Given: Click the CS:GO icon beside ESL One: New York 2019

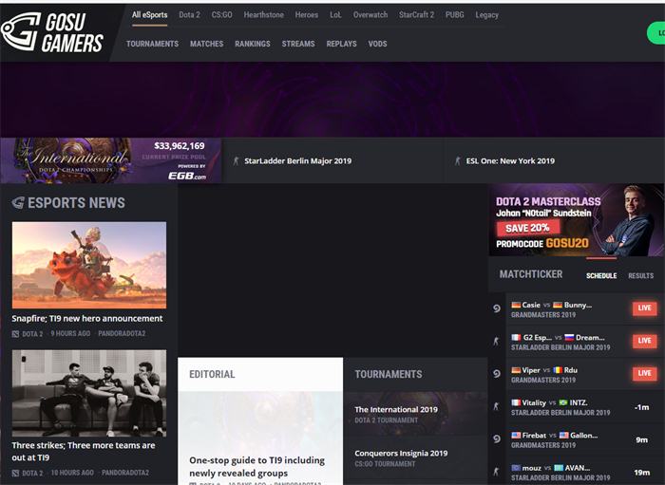Looking at the screenshot, I should (458, 161).
